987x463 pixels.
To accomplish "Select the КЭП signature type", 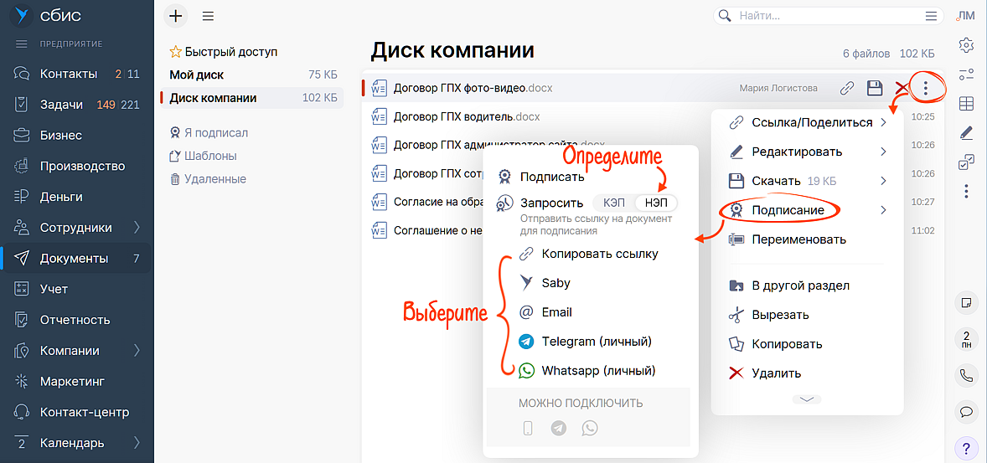I will (614, 203).
